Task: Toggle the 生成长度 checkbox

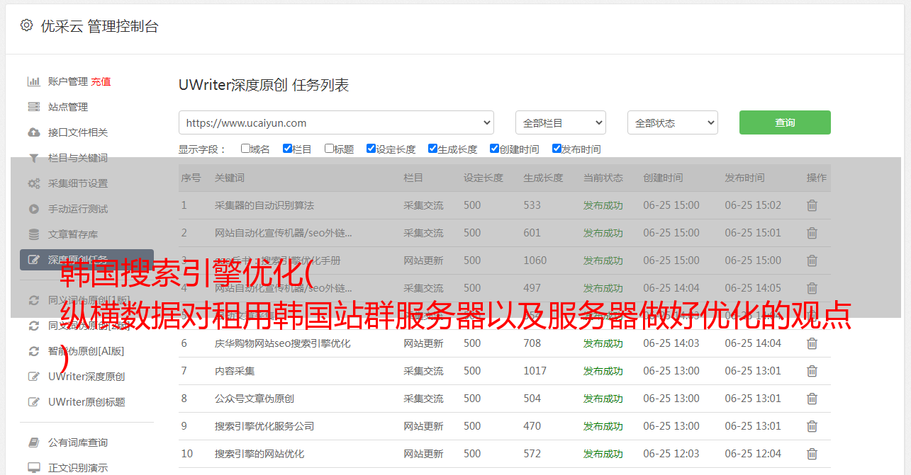Action: 432,149
